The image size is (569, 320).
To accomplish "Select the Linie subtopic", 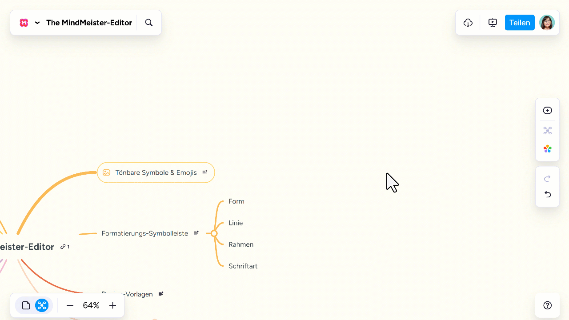I will 236,223.
